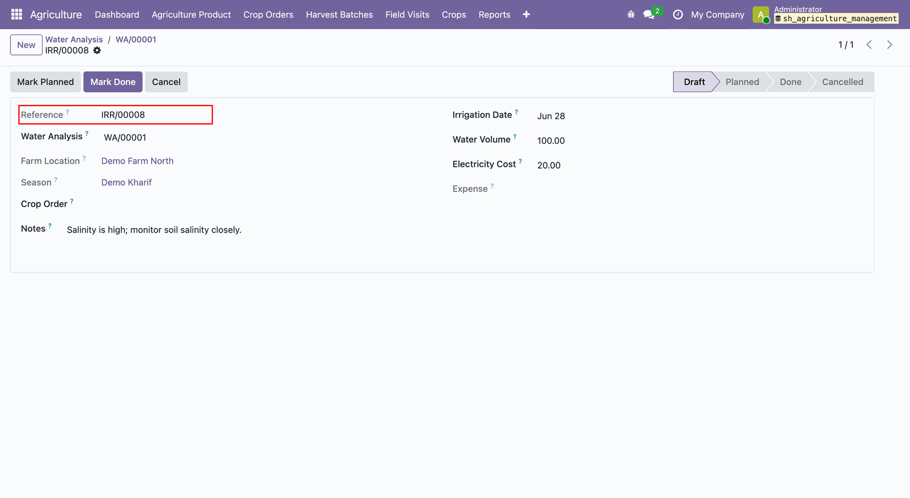The height and width of the screenshot is (498, 910).
Task: Show help tooltip for Water Analysis field
Action: (x=87, y=134)
